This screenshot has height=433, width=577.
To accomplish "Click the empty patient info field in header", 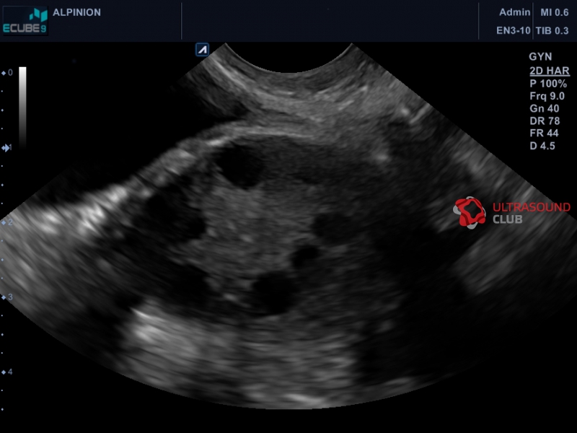I will point(330,21).
